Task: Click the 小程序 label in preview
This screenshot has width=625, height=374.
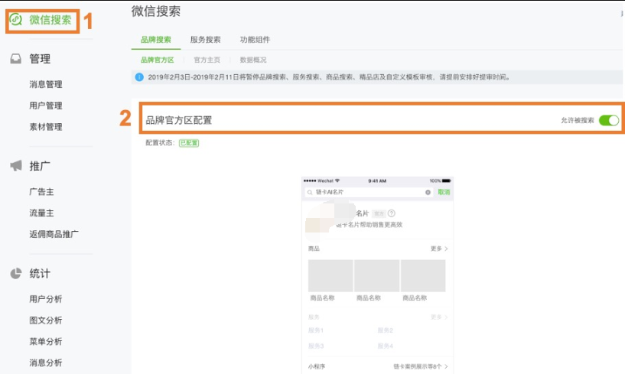Action: 317,366
